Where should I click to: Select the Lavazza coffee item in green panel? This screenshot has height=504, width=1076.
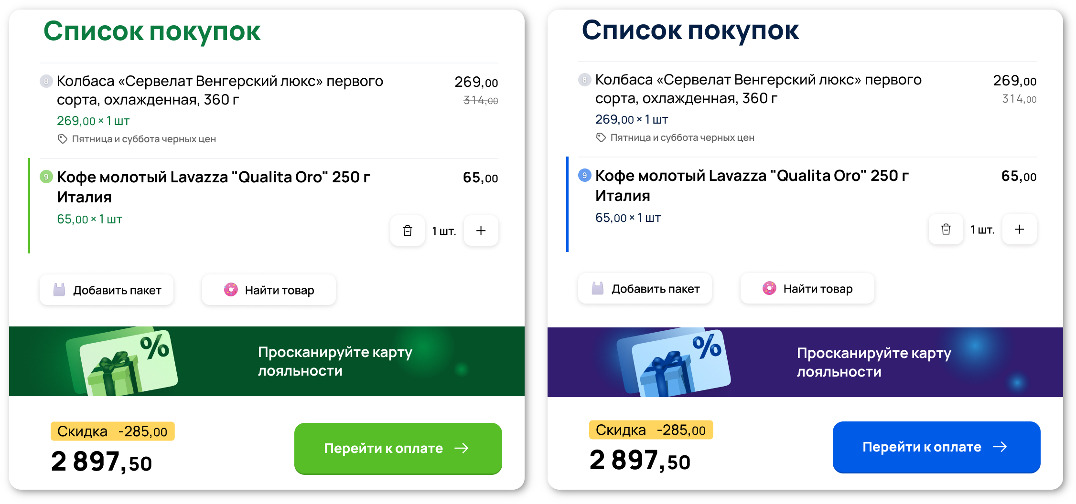pos(213,186)
